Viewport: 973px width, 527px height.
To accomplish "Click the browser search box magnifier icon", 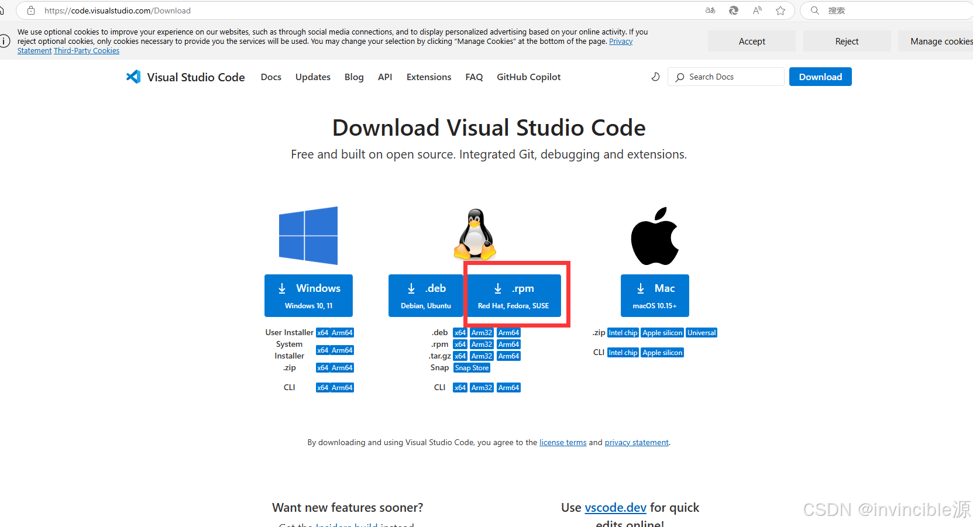I will (x=814, y=11).
